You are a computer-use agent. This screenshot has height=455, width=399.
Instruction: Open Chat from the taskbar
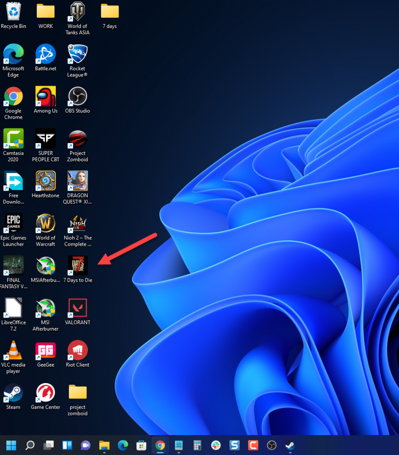click(x=86, y=445)
